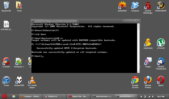
Task: Click the 'F:\boot>' prompt at cursor
Action: pyautogui.click(x=37, y=56)
